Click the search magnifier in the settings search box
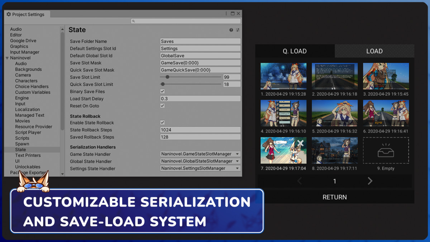This screenshot has height=242, width=430. (134, 21)
